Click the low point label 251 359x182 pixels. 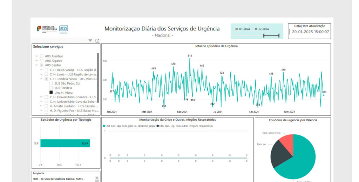[164, 106]
